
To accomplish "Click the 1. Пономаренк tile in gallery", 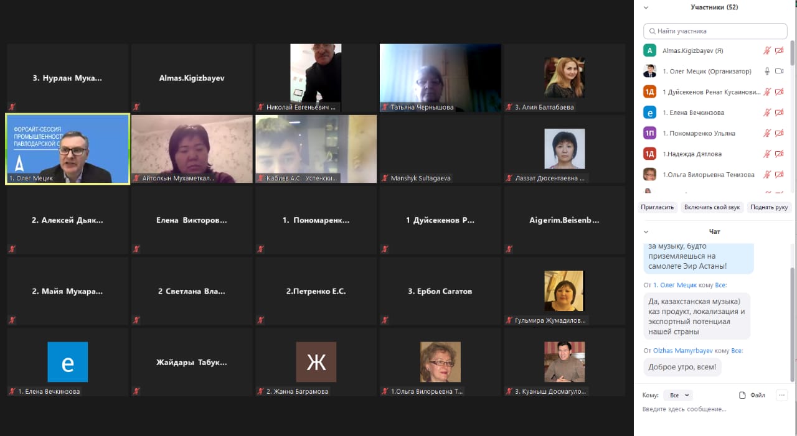I will click(316, 220).
